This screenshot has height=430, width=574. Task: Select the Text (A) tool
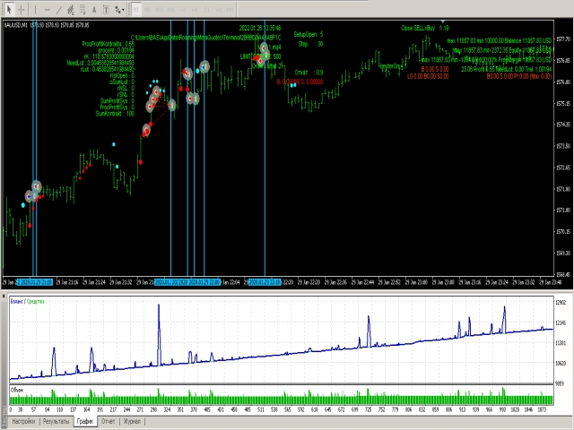coord(94,10)
